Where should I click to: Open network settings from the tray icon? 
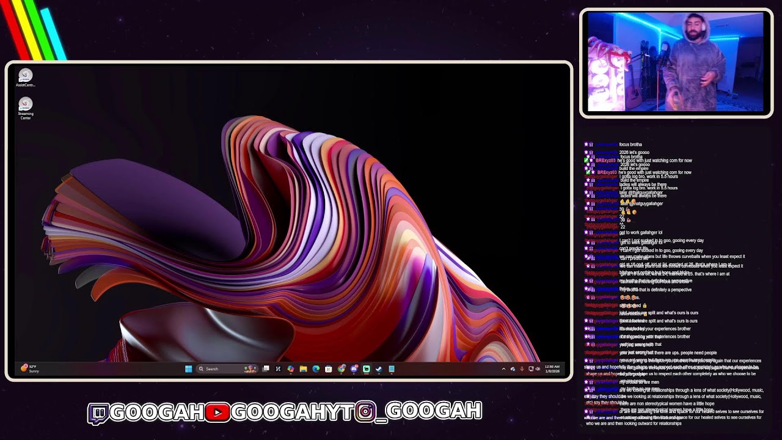(x=531, y=369)
